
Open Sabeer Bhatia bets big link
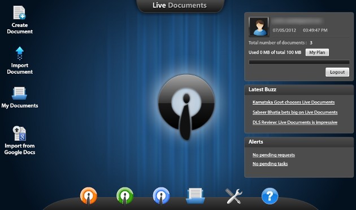click(x=295, y=112)
